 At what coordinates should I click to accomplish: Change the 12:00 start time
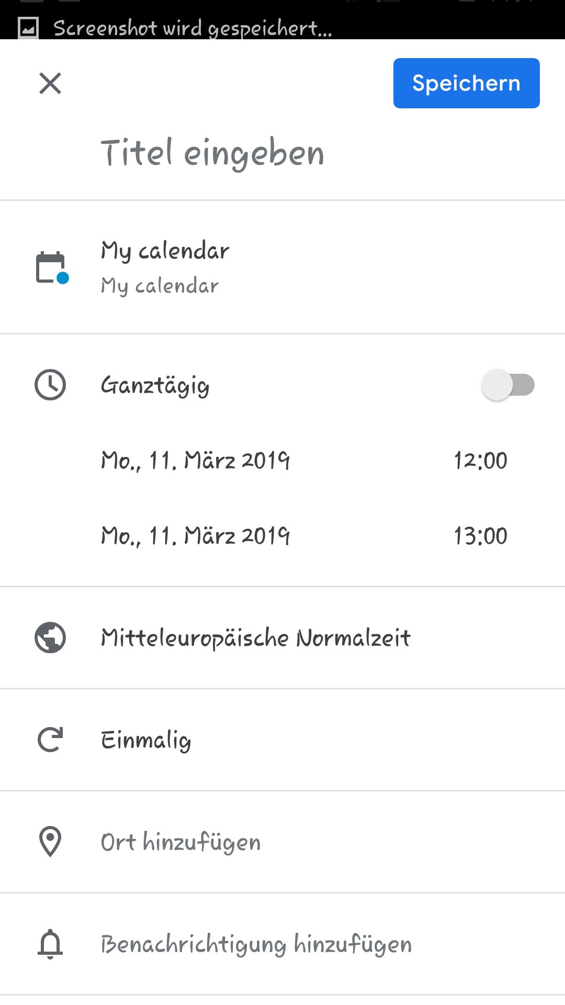tap(480, 461)
